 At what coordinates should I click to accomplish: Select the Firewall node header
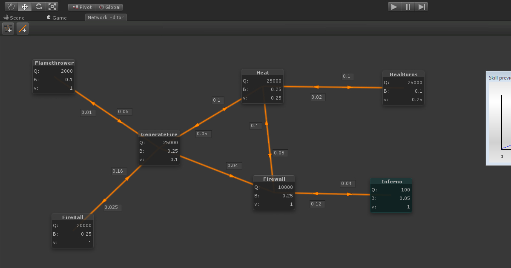pos(274,179)
